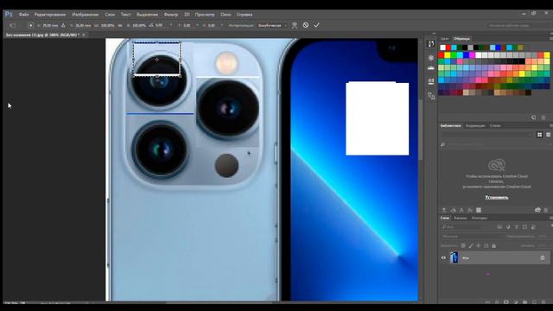The width and height of the screenshot is (553, 311).
Task: Click the library search icon
Action: tap(443, 144)
